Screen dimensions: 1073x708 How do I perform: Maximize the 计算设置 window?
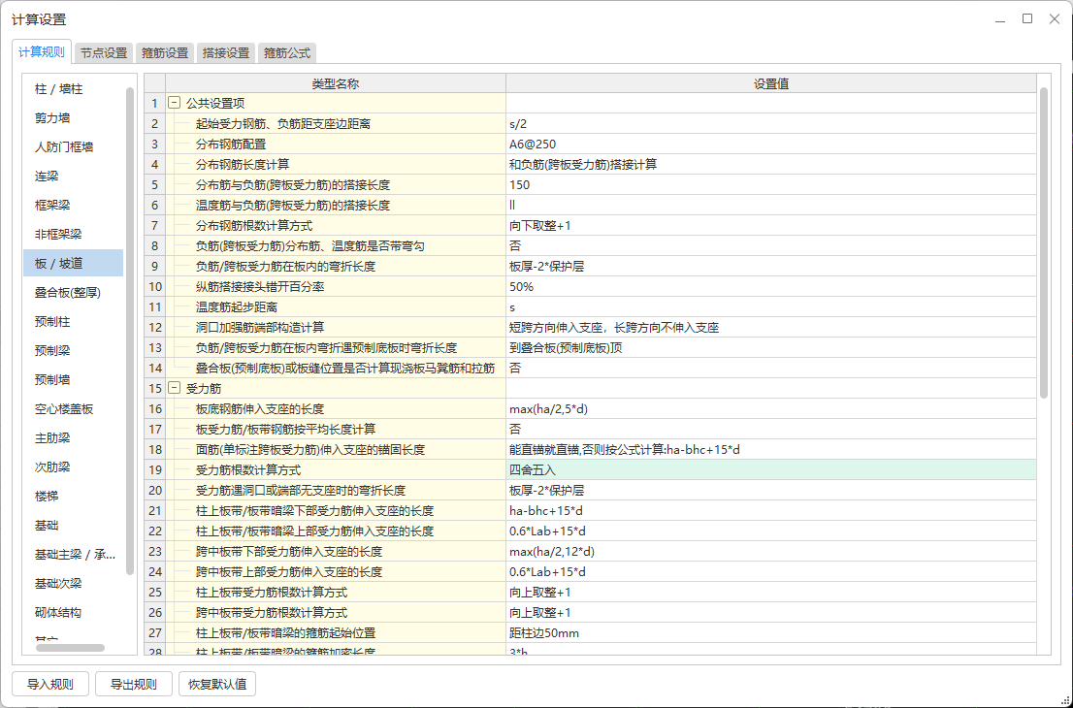(x=1027, y=19)
